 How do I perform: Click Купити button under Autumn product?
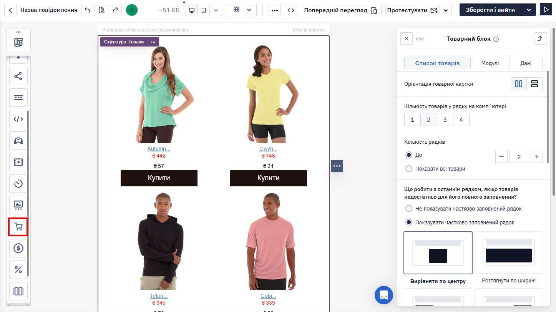point(159,178)
